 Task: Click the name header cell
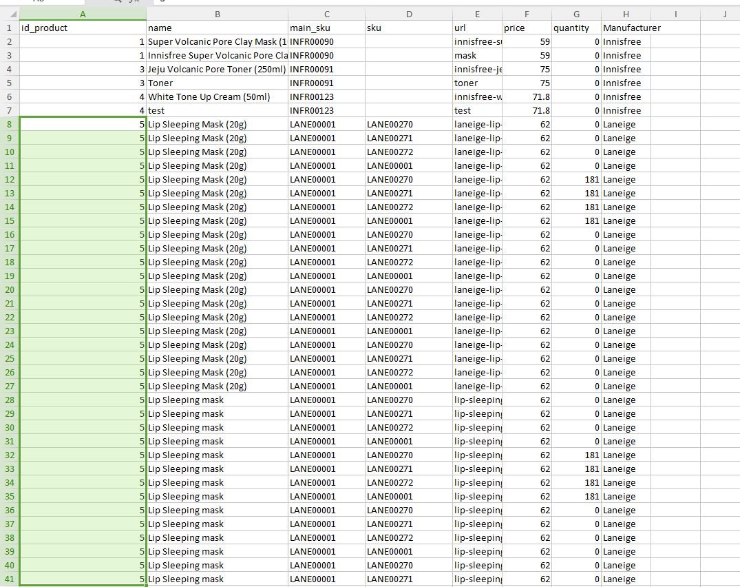coord(217,28)
